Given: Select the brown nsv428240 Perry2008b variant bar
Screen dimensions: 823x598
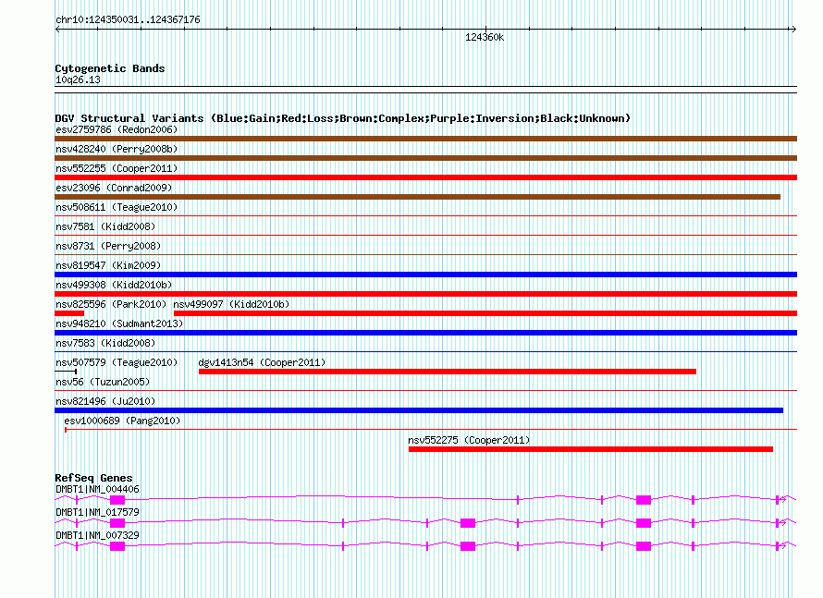Looking at the screenshot, I should pyautogui.click(x=425, y=158).
